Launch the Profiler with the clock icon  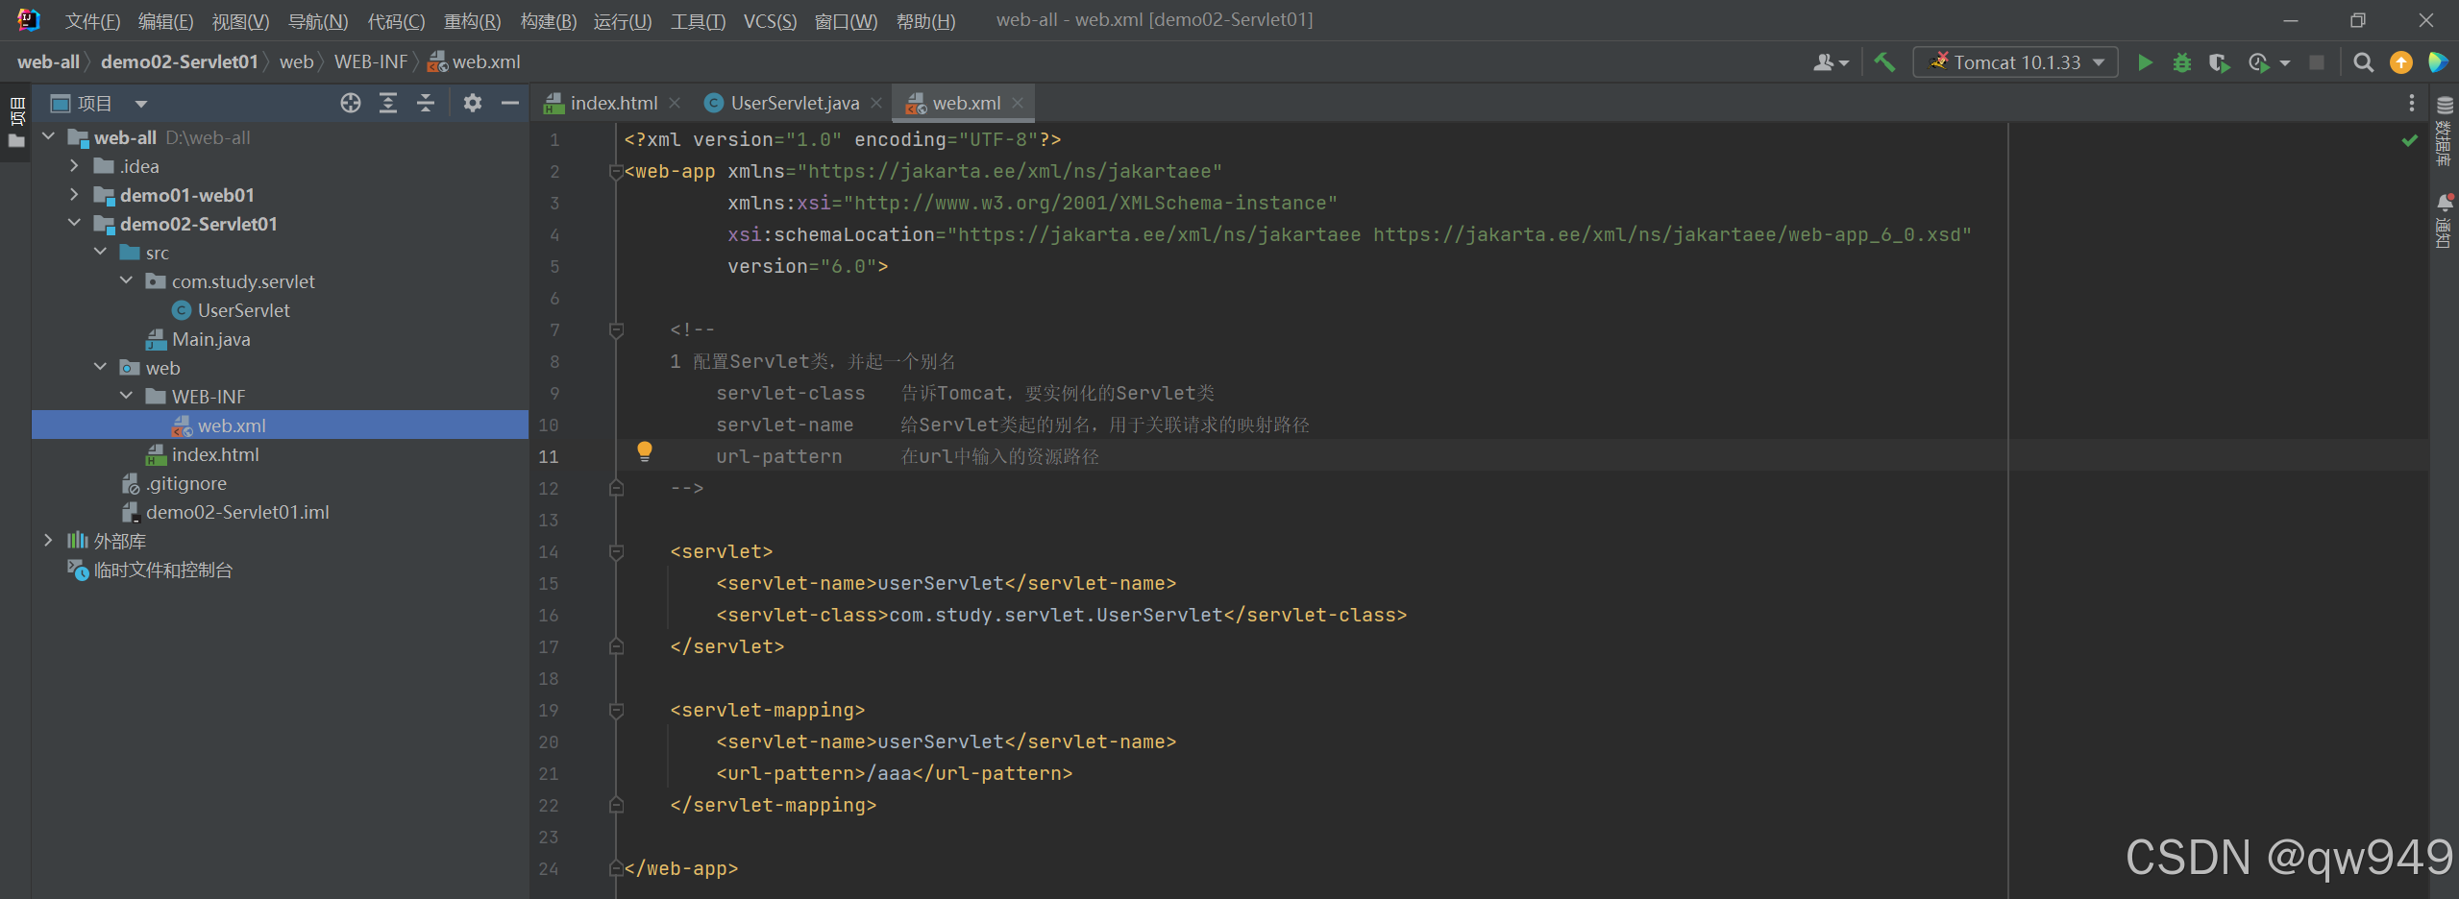pyautogui.click(x=2257, y=61)
